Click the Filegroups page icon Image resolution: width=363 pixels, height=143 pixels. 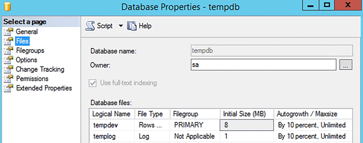(x=9, y=50)
